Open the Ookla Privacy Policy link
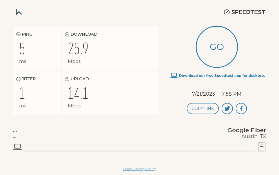 139,169
